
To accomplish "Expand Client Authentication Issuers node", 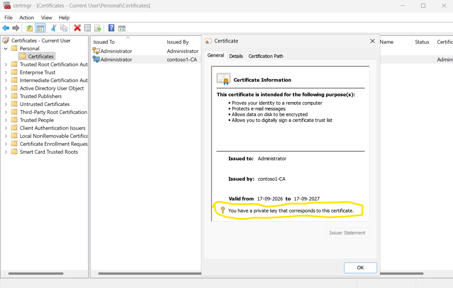I will tap(6, 128).
